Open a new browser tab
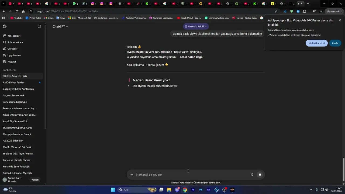Image resolution: width=345 pixels, height=194 pixels. (308, 4)
